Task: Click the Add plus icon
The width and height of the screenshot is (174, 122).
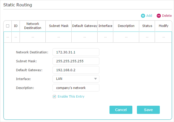Action: pos(143,16)
